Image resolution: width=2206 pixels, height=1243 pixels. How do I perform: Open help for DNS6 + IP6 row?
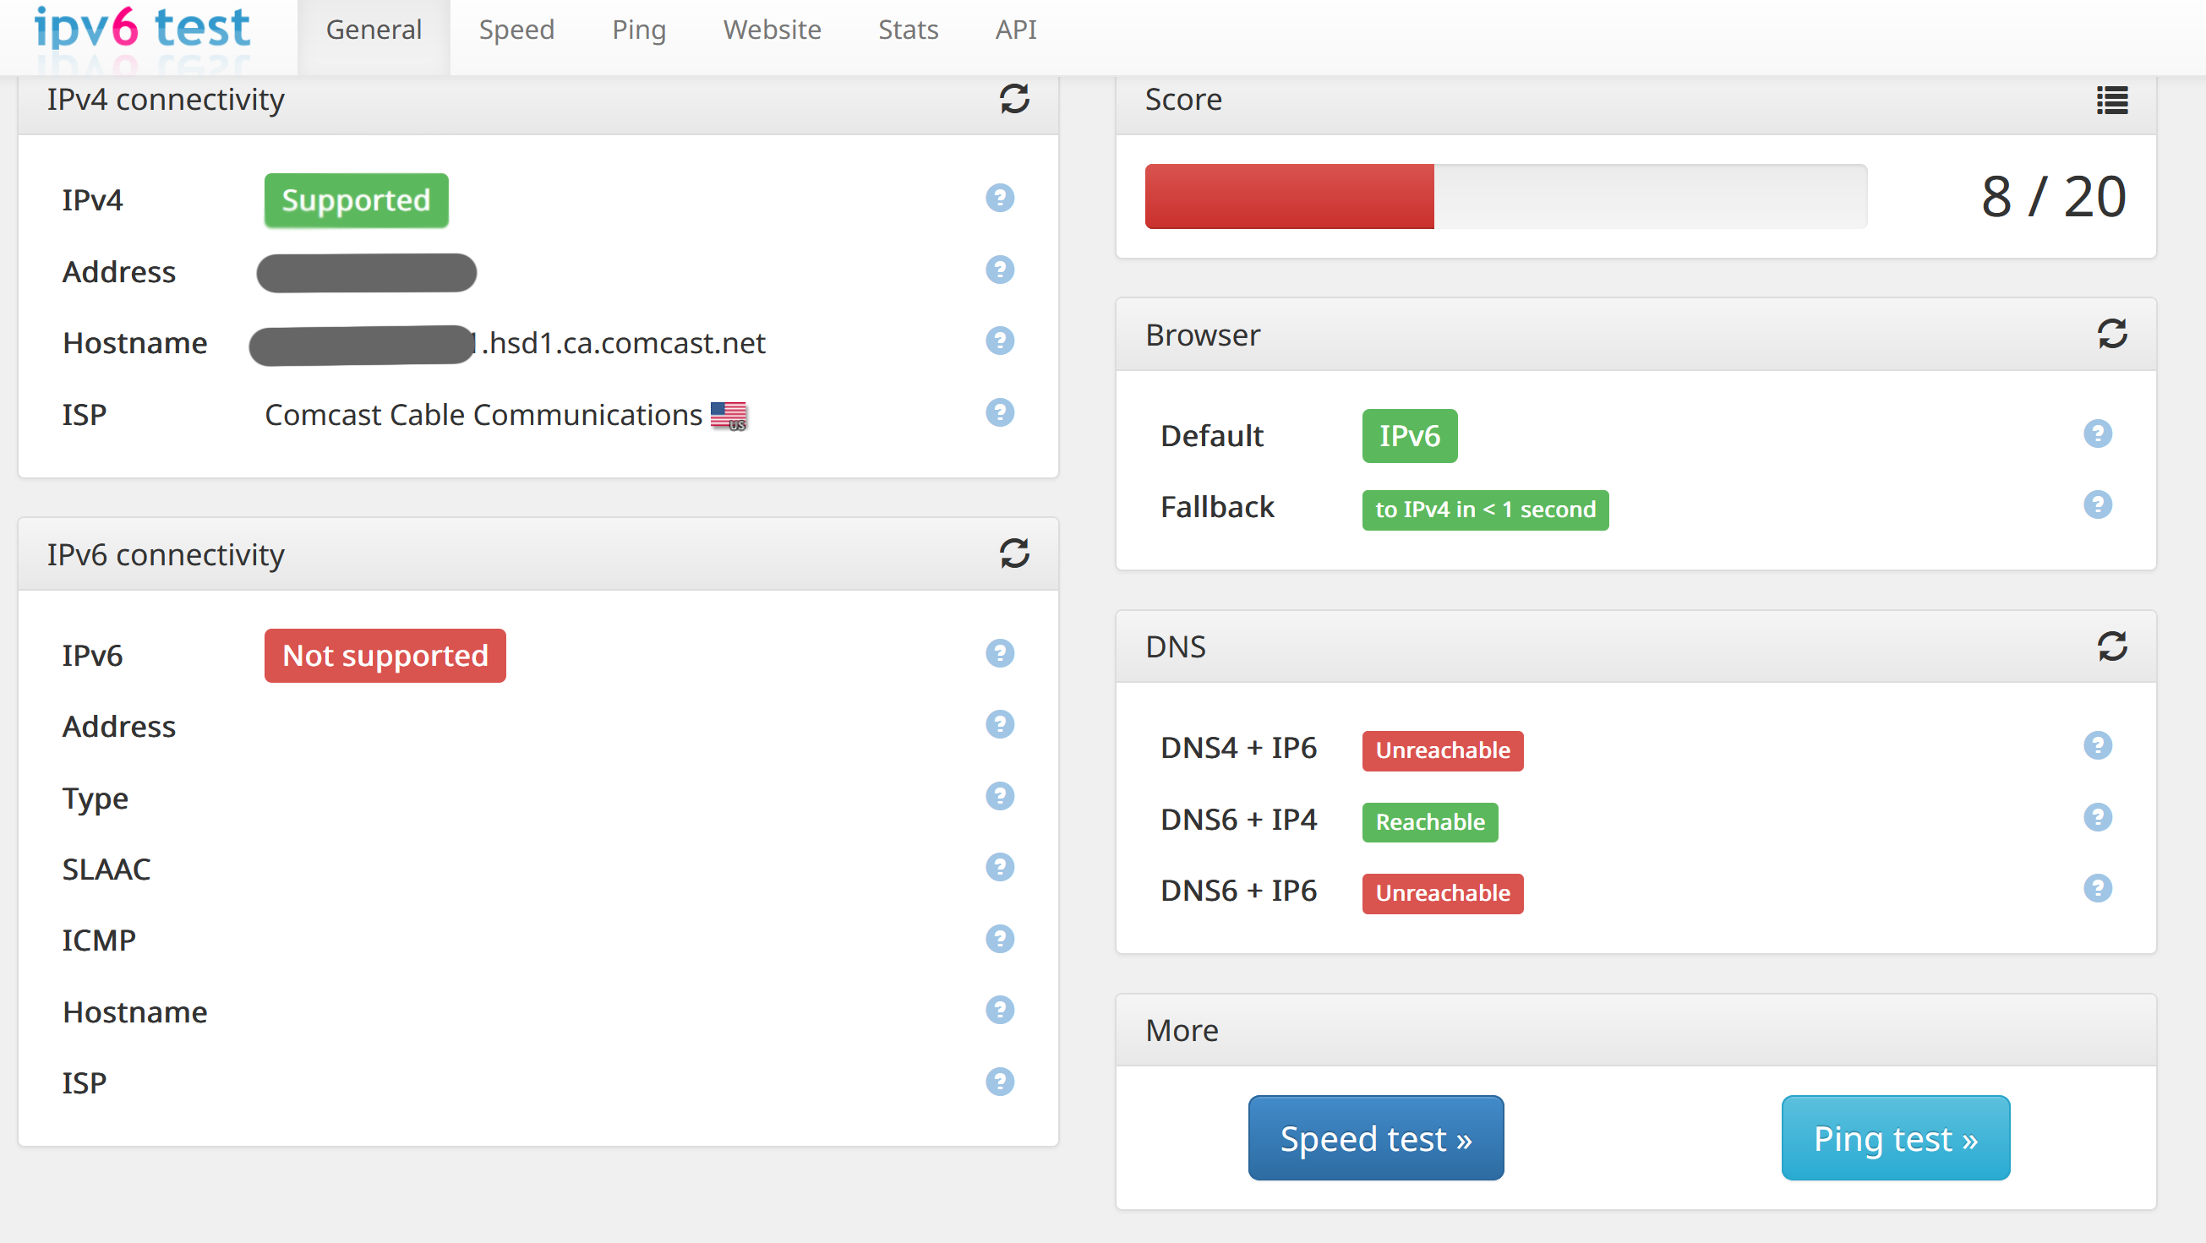tap(2097, 889)
